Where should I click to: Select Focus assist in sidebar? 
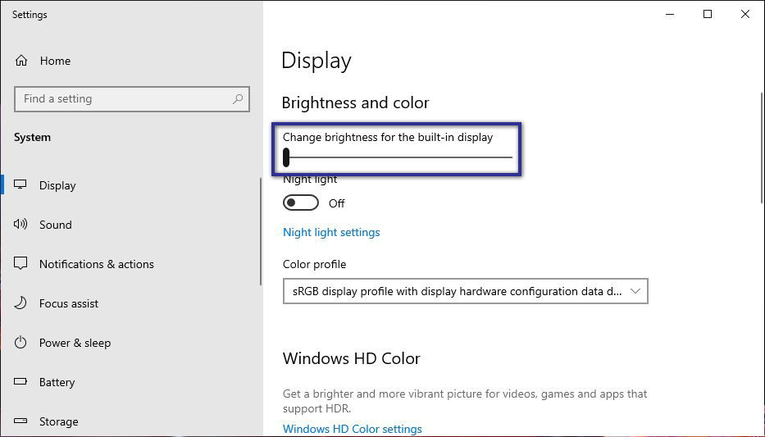(69, 303)
